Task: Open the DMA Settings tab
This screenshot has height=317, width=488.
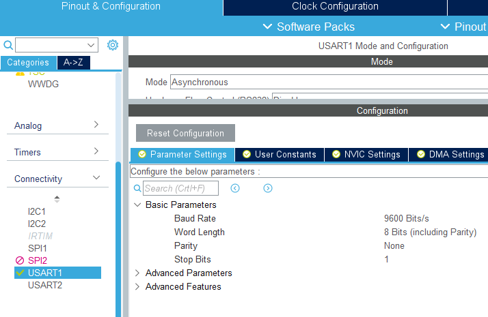Action: pyautogui.click(x=450, y=154)
